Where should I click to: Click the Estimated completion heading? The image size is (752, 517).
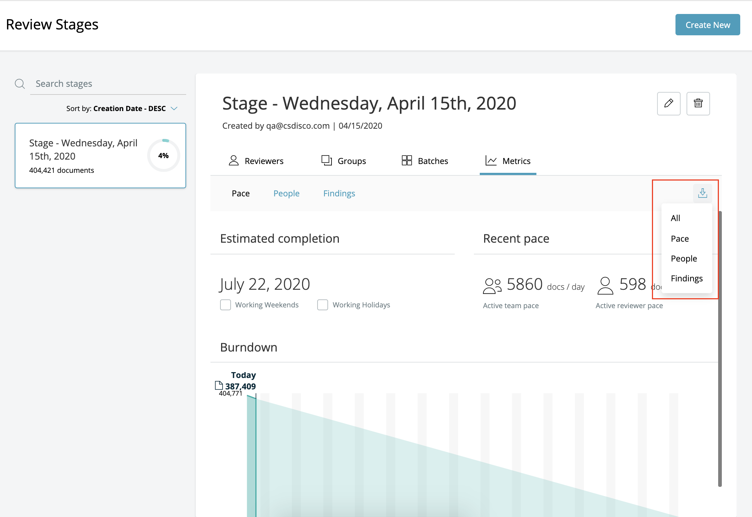280,239
